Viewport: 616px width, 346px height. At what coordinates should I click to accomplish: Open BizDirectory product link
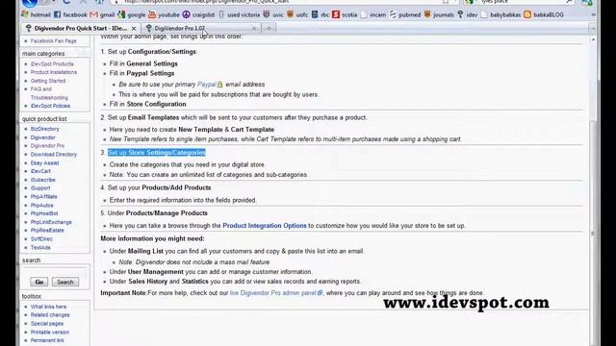pos(45,129)
